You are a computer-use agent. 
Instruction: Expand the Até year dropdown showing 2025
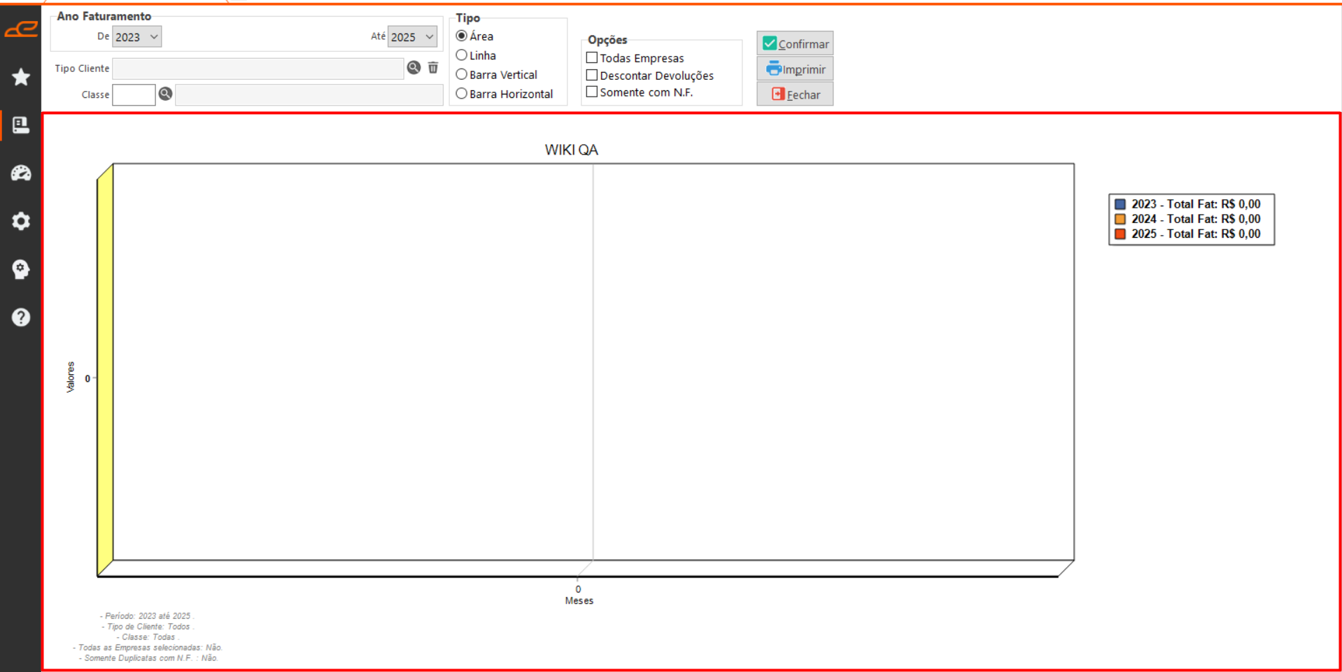click(x=412, y=37)
